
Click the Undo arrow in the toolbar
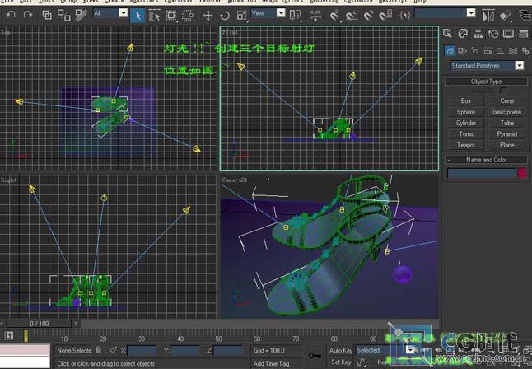(12, 15)
